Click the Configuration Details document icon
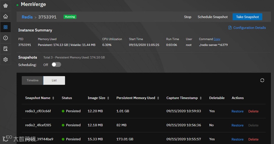 pyautogui.click(x=230, y=28)
